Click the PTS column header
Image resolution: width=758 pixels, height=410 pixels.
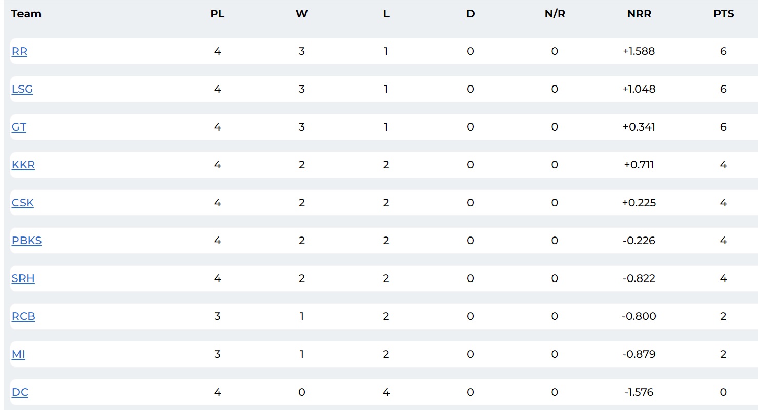point(724,14)
